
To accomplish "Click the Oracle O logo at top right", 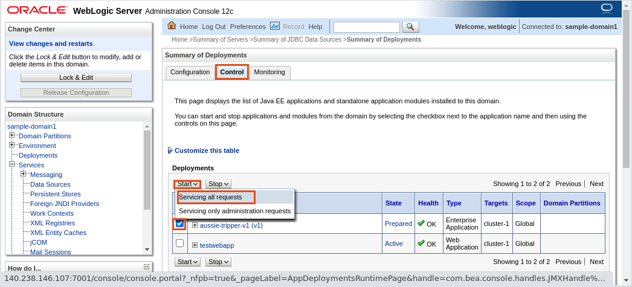I will coord(606,8).
